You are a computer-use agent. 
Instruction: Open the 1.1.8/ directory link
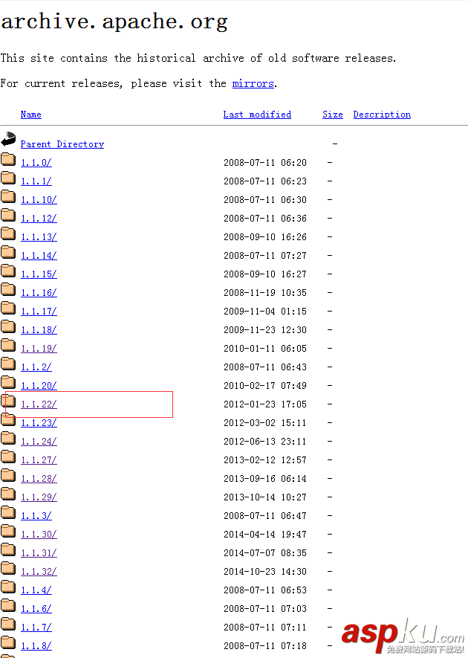tap(36, 646)
